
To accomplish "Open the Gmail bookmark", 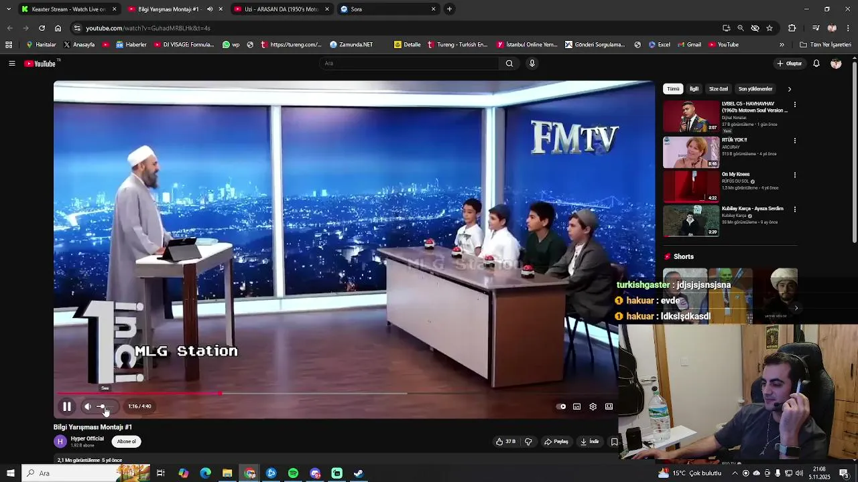I will click(689, 45).
